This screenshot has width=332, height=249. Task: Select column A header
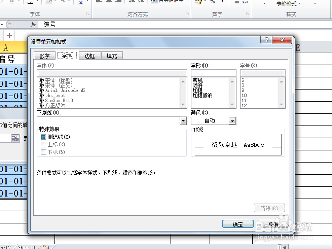[x=14, y=47]
